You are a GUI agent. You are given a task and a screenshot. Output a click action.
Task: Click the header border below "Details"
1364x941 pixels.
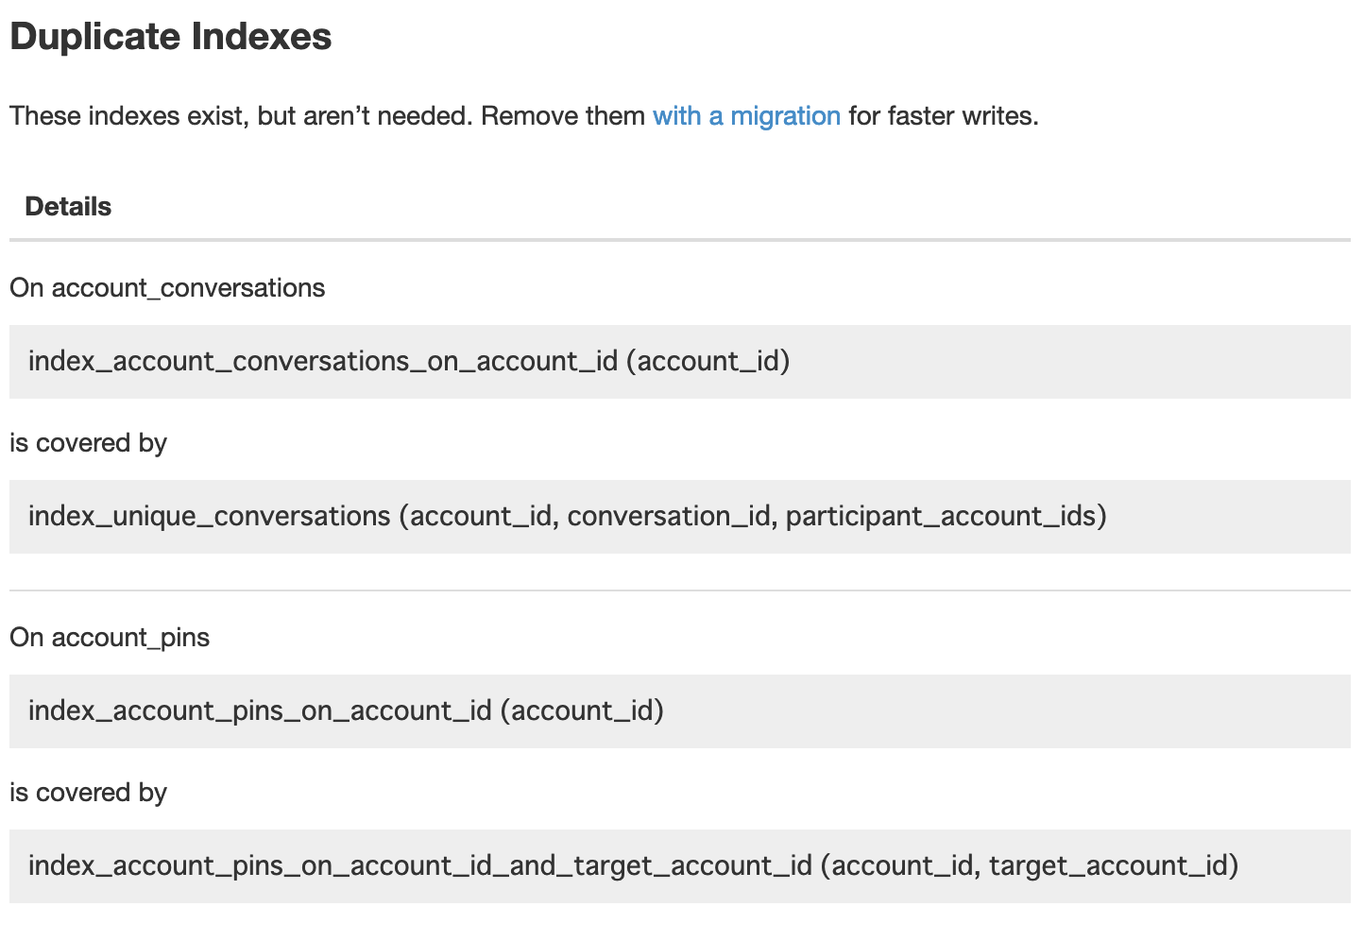[x=680, y=240]
